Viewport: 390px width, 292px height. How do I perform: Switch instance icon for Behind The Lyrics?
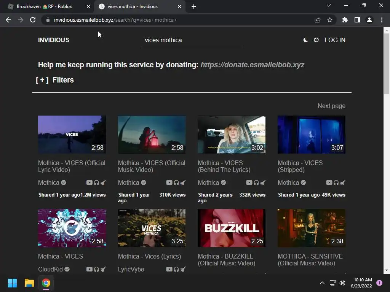[263, 183]
